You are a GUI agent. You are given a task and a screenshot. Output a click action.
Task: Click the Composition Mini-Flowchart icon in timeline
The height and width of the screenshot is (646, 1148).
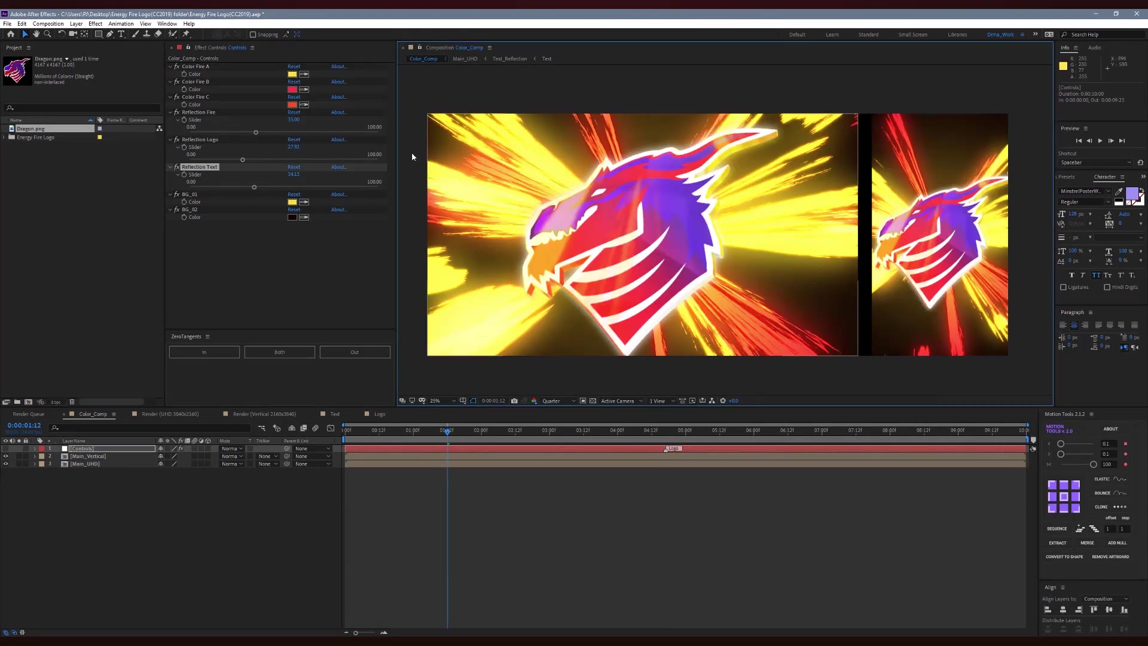[x=262, y=428]
